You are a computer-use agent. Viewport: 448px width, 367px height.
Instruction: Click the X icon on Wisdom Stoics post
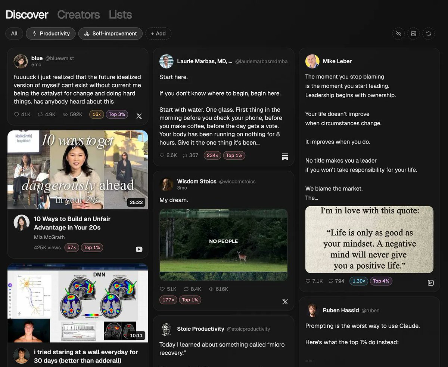[x=285, y=301]
